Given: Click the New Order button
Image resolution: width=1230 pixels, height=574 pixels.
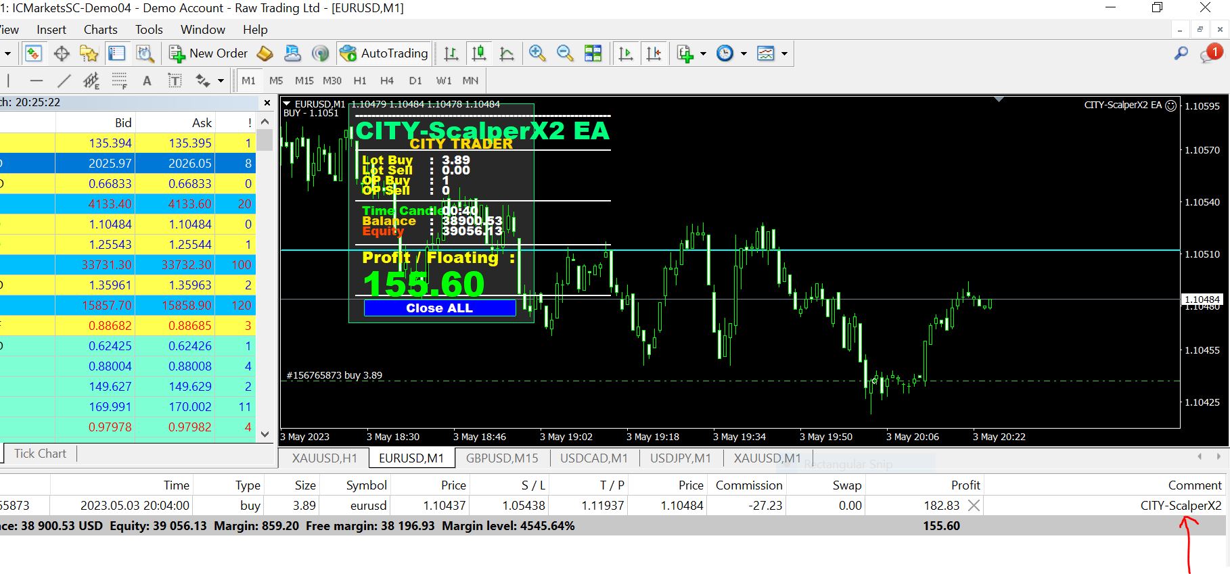Looking at the screenshot, I should (208, 53).
